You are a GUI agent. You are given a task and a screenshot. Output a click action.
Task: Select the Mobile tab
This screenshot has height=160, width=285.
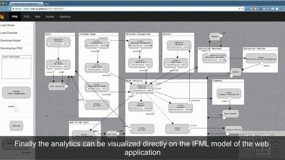[50, 16]
